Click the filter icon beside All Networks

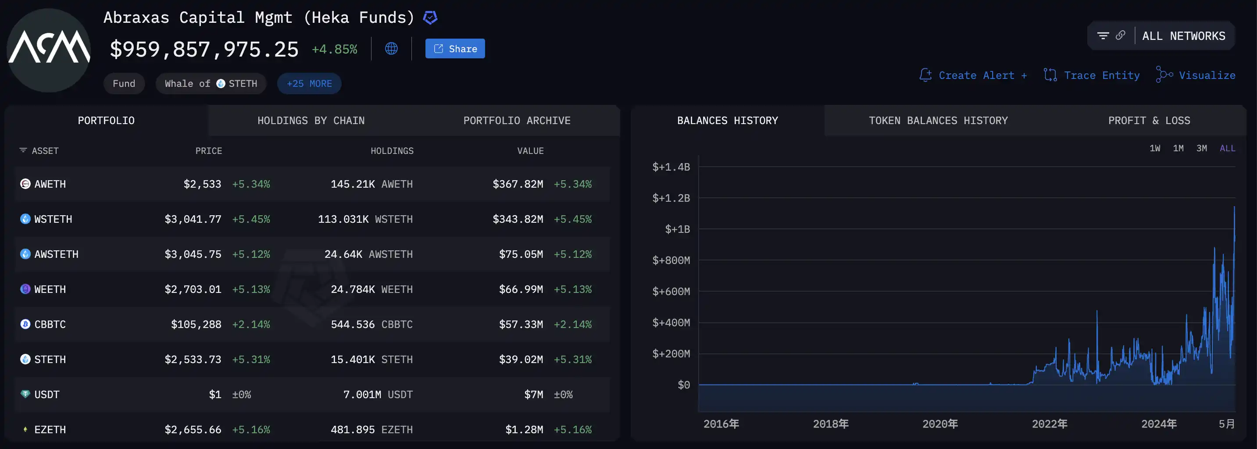[1103, 36]
